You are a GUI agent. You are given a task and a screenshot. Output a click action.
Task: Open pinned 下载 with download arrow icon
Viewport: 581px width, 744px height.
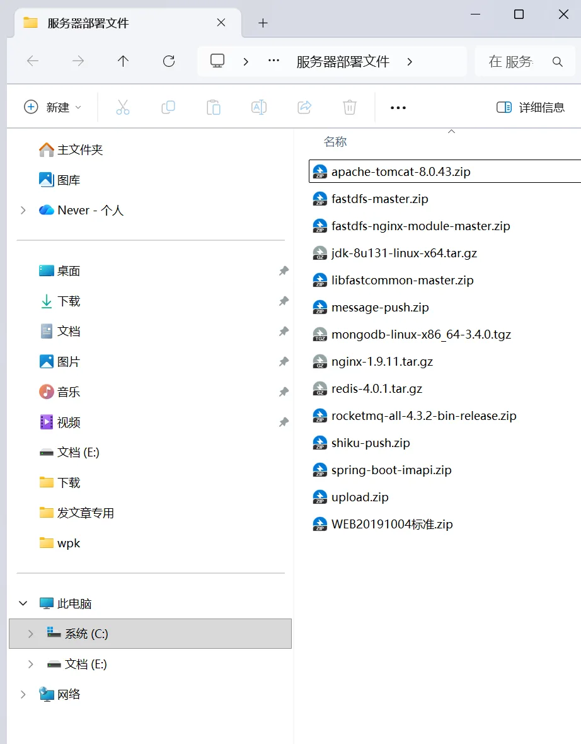[x=59, y=301]
